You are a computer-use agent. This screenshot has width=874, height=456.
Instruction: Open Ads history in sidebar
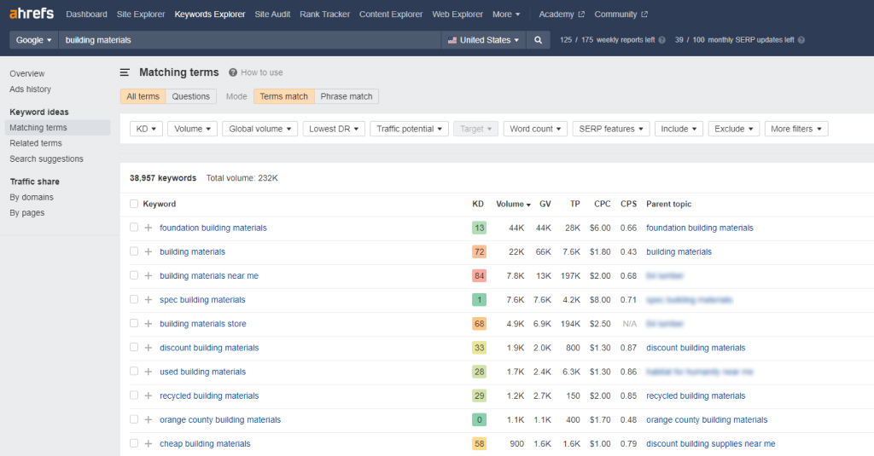(30, 89)
